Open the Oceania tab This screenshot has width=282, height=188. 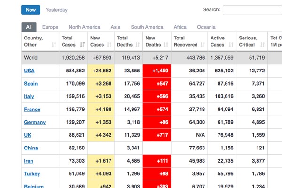click(206, 27)
